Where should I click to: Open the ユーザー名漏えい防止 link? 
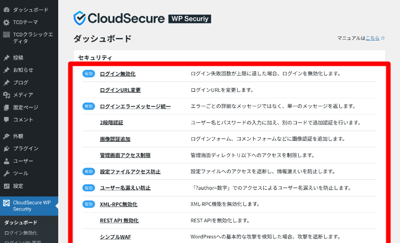tap(125, 188)
